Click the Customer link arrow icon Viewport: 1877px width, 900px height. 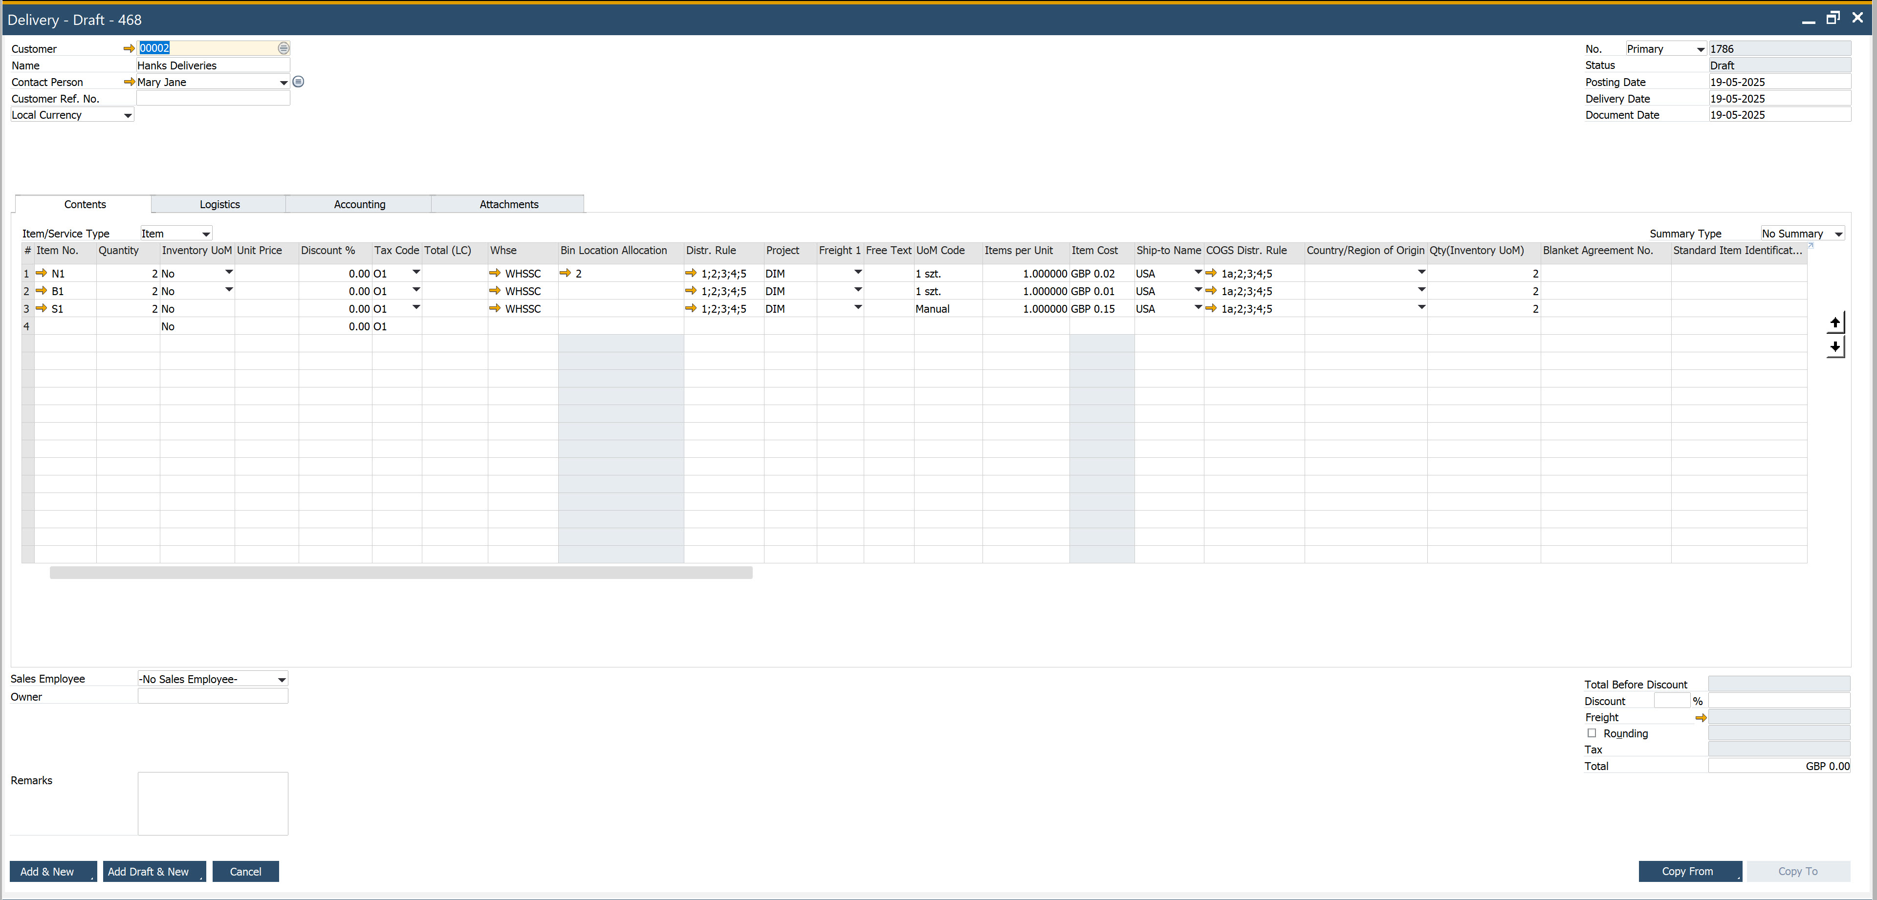click(129, 48)
